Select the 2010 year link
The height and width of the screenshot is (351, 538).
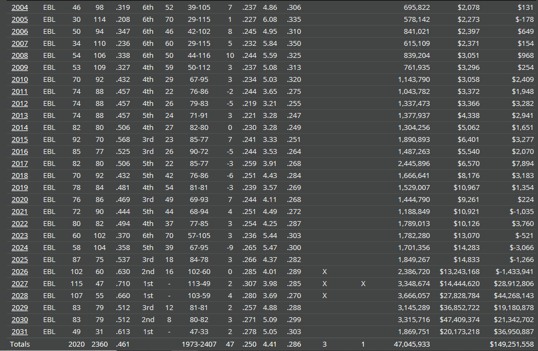pos(20,79)
